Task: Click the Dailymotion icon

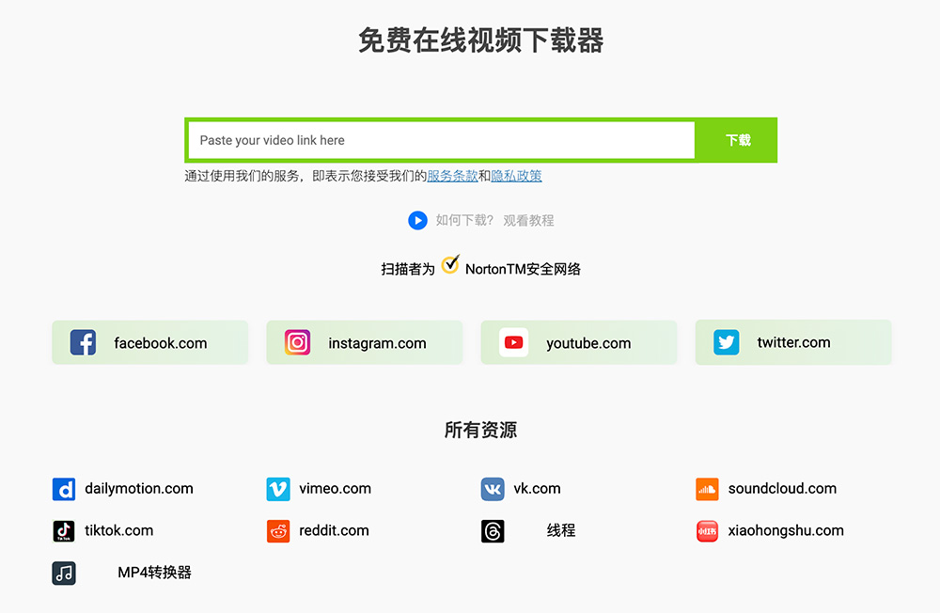Action: click(64, 489)
